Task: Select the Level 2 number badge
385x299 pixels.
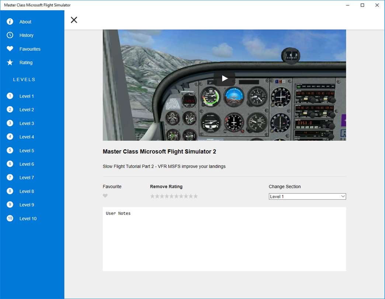Action: click(x=10, y=110)
